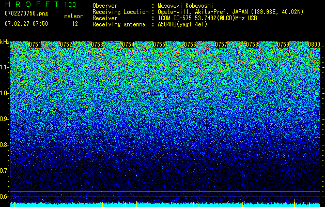The image size is (325, 207).
Task: Click the version number 1.00
Action: tap(70, 4)
